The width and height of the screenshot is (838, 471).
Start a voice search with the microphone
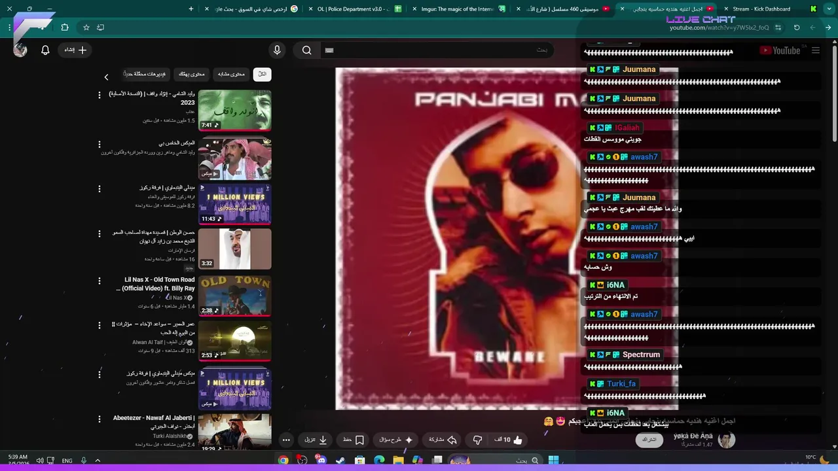click(x=277, y=50)
